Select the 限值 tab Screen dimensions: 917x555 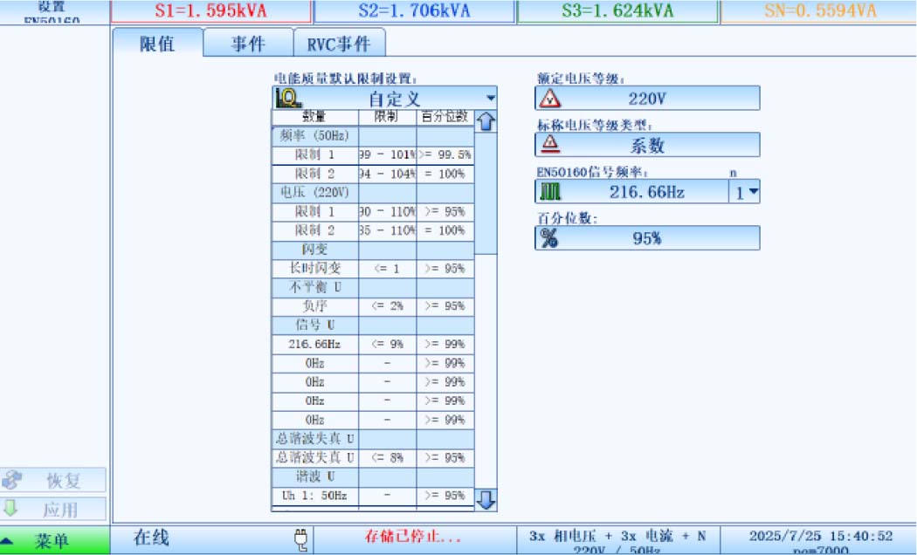click(157, 44)
